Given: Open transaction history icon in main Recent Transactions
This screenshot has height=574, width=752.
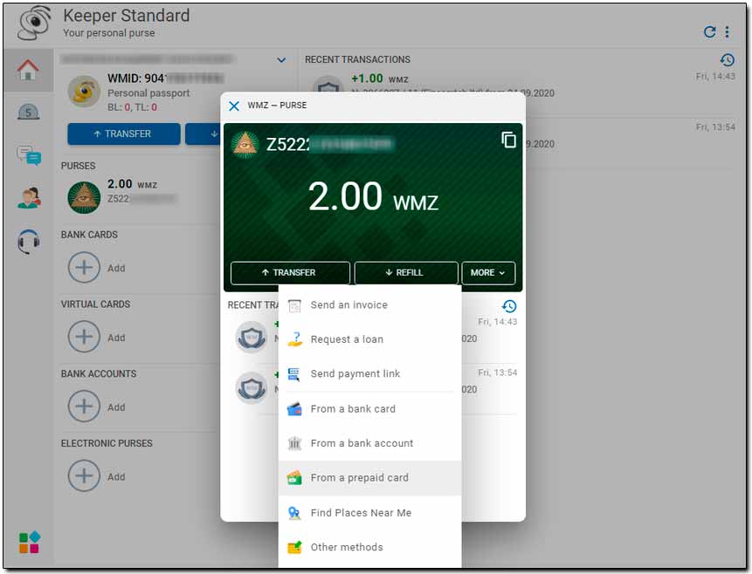Looking at the screenshot, I should pyautogui.click(x=727, y=60).
